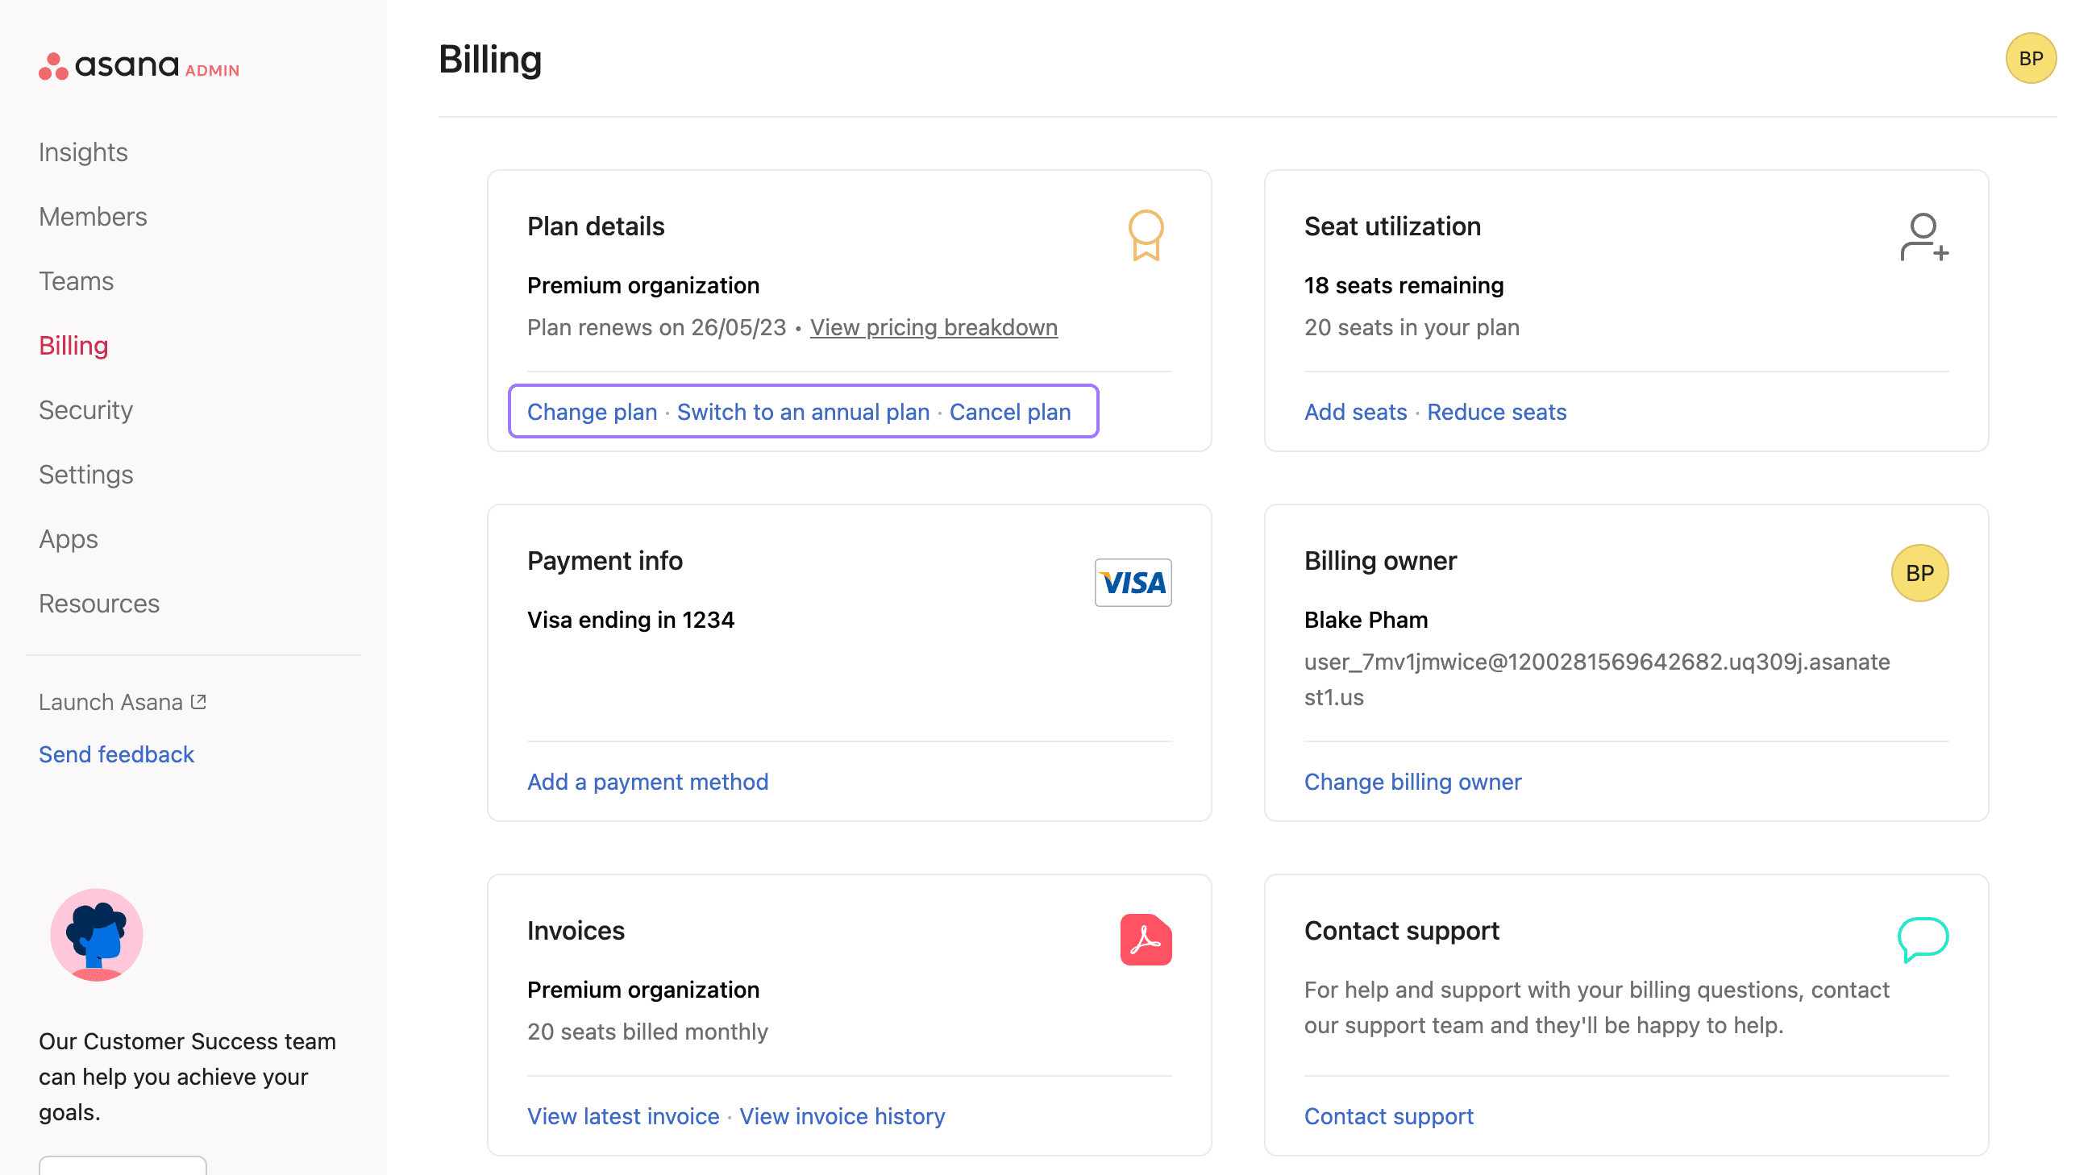Open View latest invoice

[623, 1115]
